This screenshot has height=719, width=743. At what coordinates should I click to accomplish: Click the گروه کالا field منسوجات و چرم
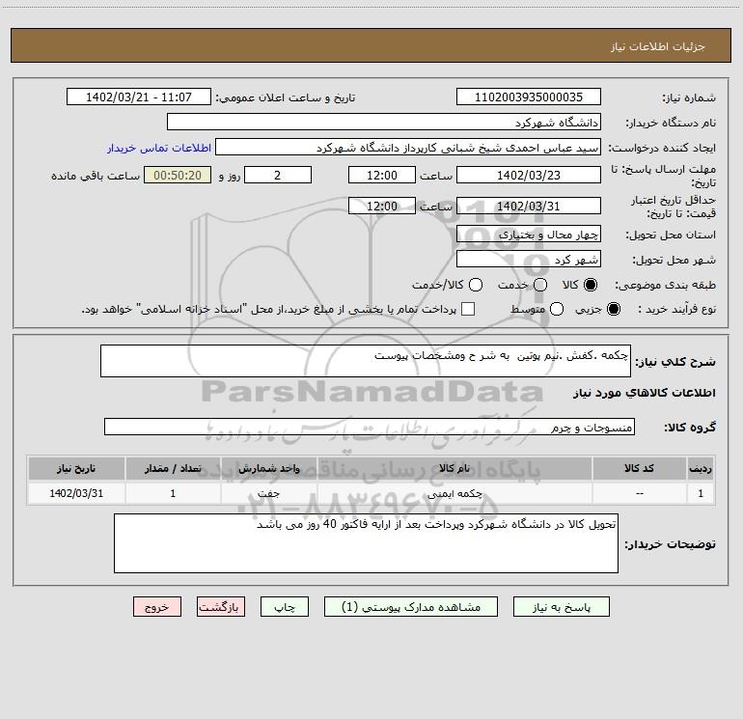click(370, 427)
